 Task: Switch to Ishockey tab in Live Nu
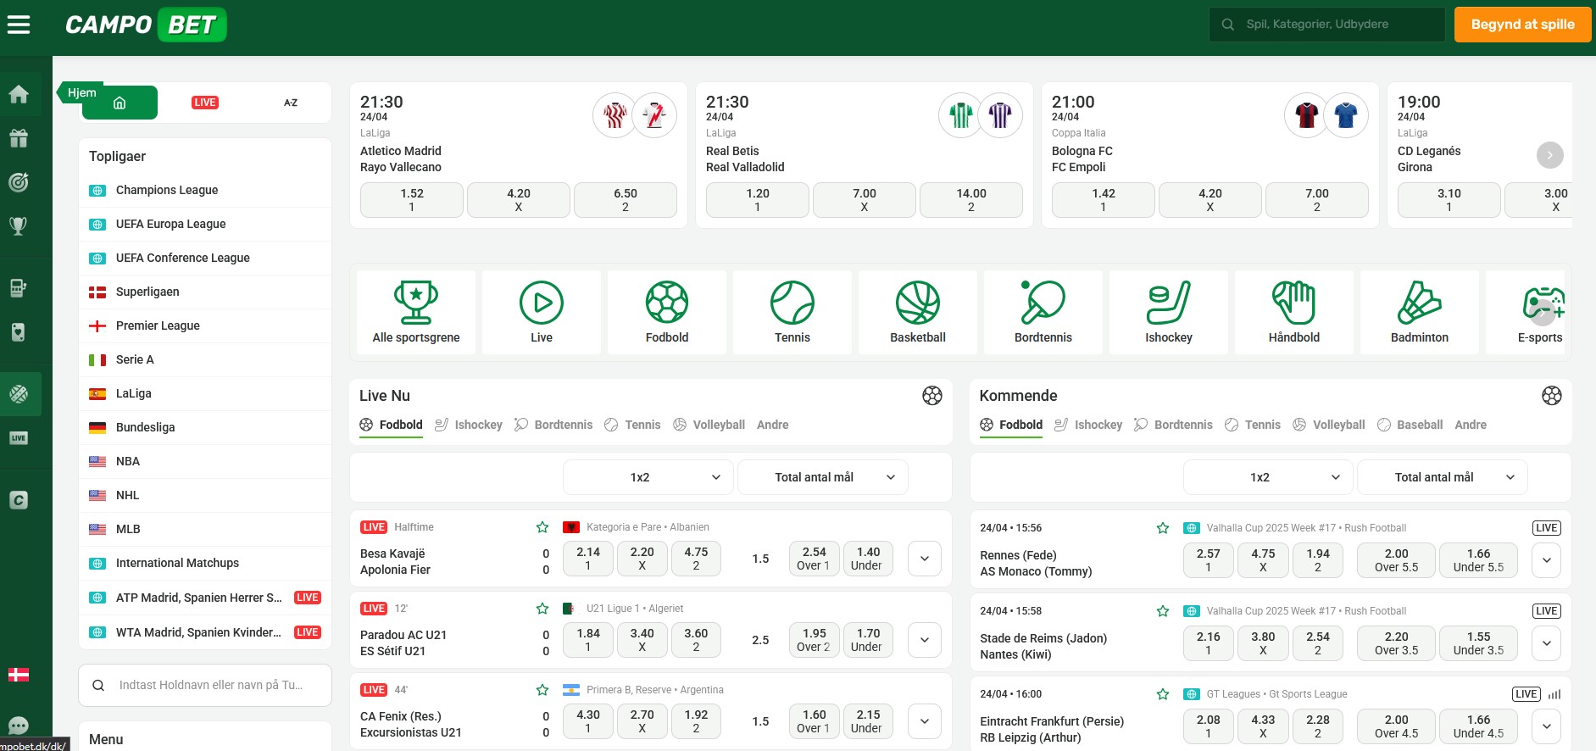coord(469,425)
